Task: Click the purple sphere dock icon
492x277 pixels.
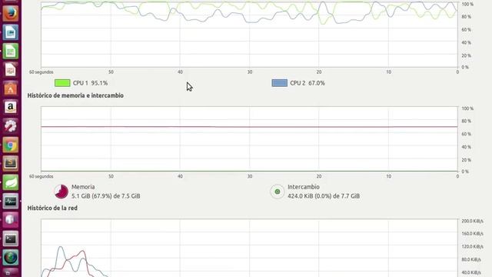Action: (x=10, y=220)
